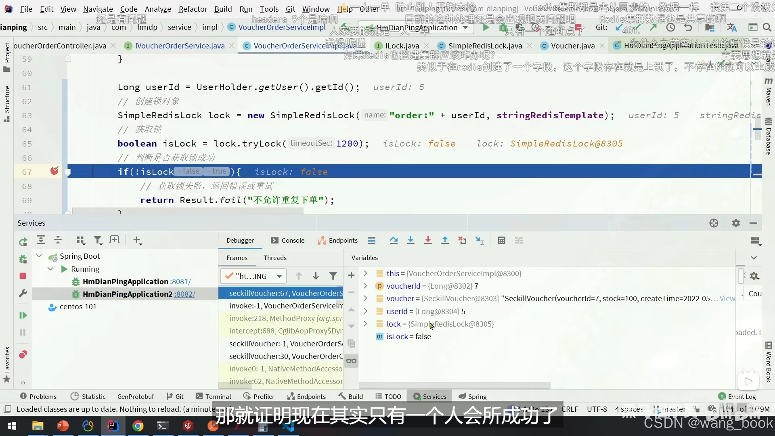This screenshot has width=775, height=436.
Task: Click Run to Cursor icon
Action: 480,241
